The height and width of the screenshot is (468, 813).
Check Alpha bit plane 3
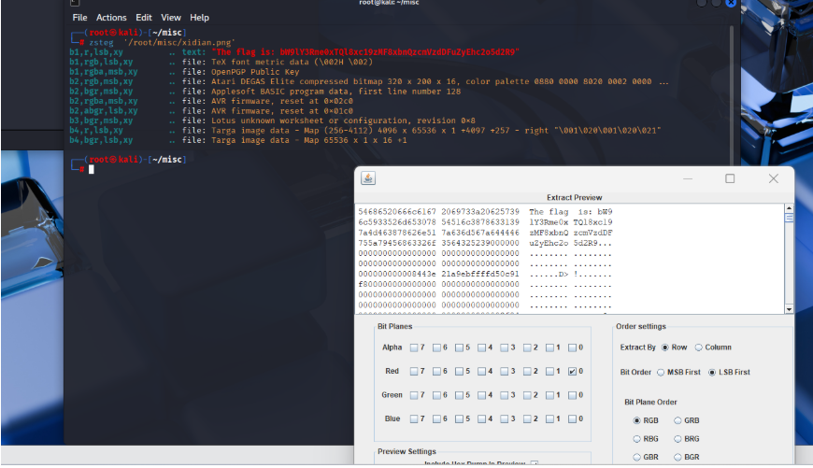[504, 347]
